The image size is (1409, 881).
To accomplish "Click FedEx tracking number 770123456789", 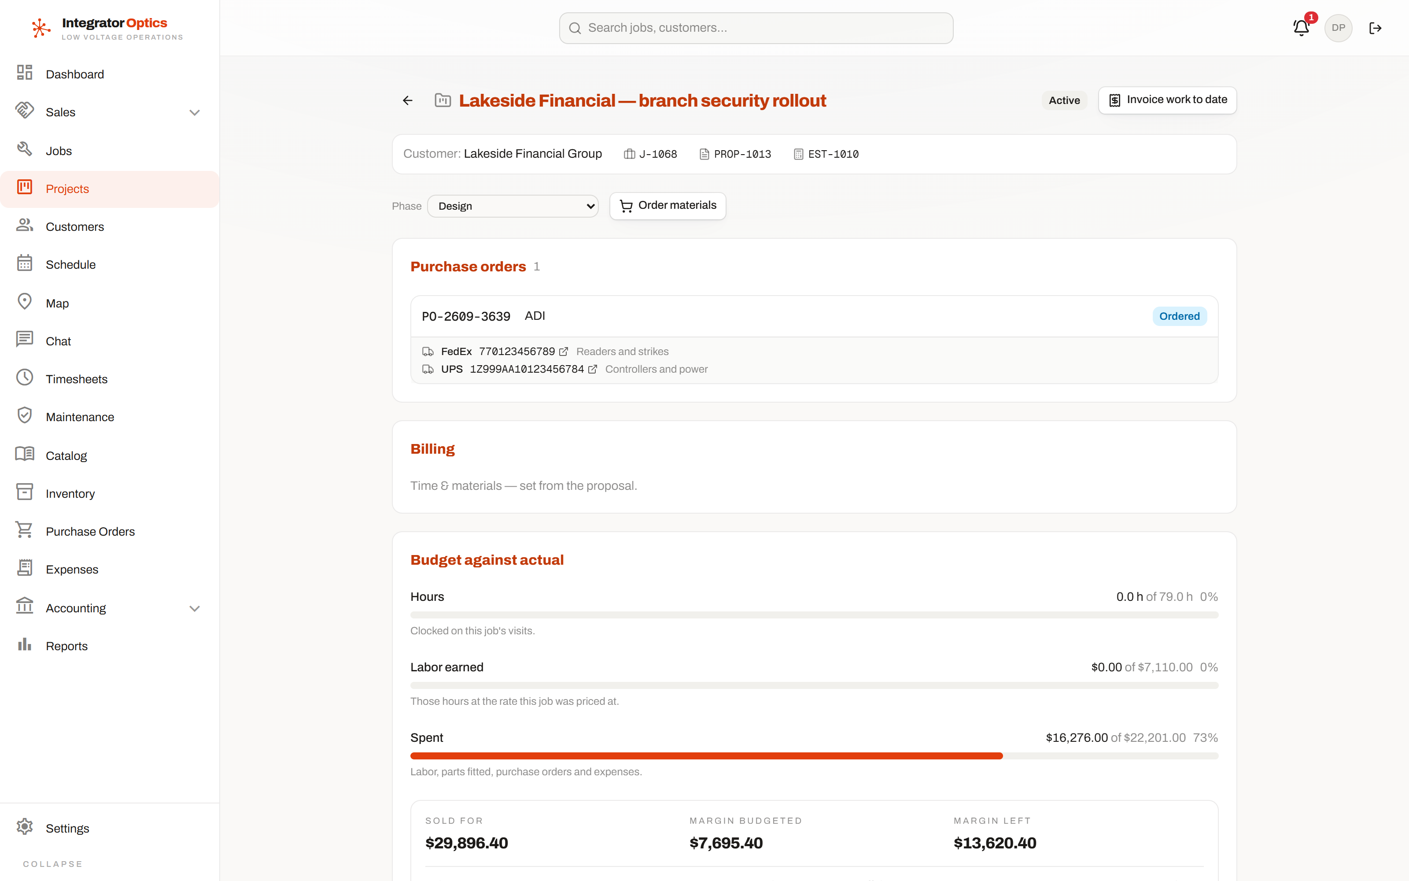I will tap(517, 352).
